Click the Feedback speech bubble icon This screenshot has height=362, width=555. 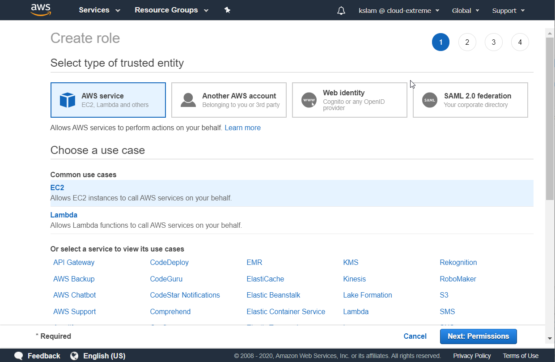[19, 356]
